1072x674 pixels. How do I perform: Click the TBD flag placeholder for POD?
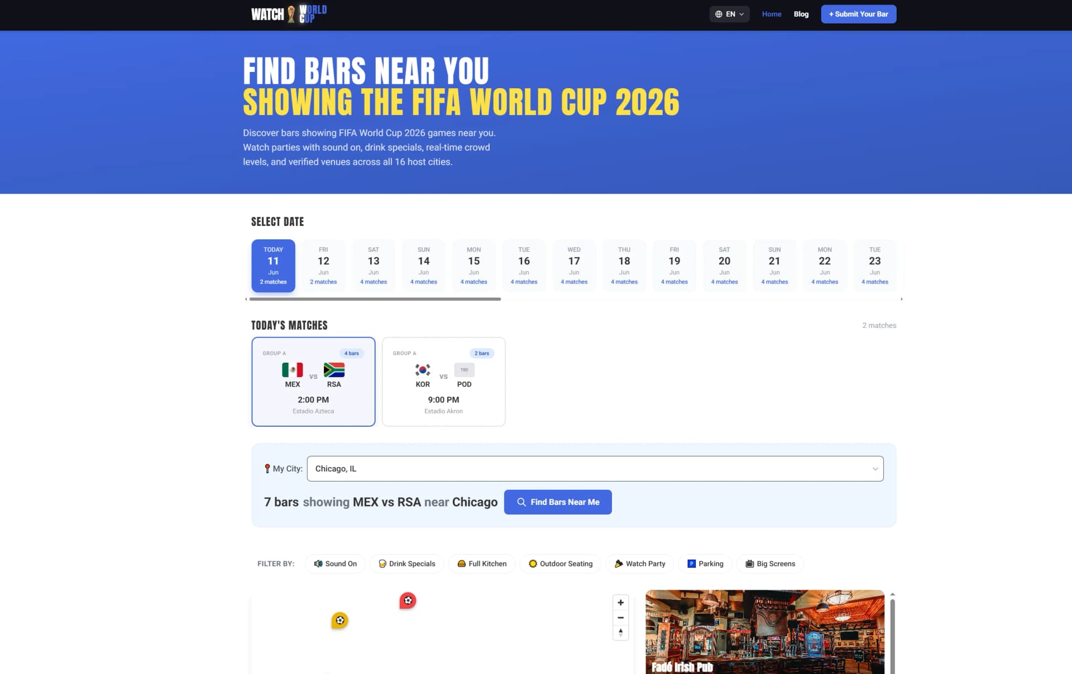click(464, 370)
